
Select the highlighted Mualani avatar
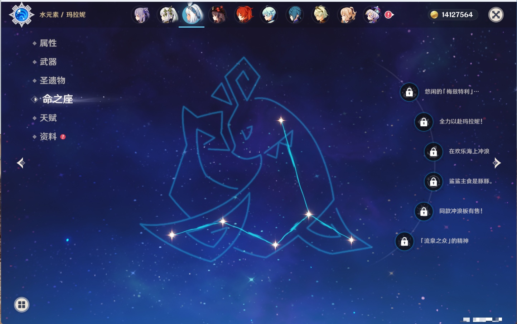click(192, 15)
